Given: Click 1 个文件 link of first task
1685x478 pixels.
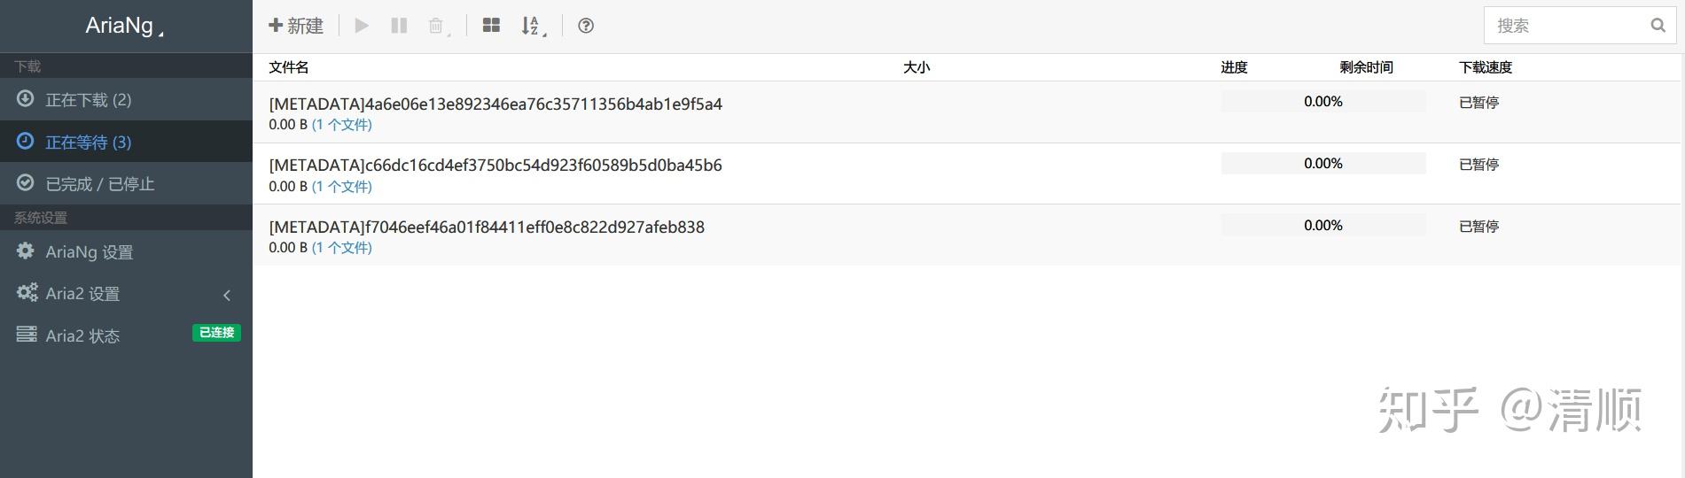Looking at the screenshot, I should click(x=342, y=125).
